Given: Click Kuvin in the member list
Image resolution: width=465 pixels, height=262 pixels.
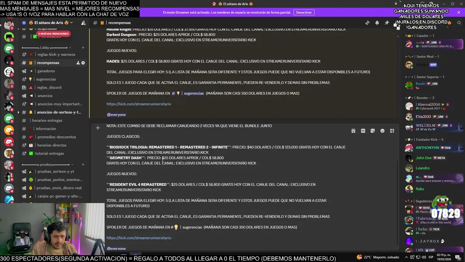Looking at the screenshot, I should click(x=434, y=85).
